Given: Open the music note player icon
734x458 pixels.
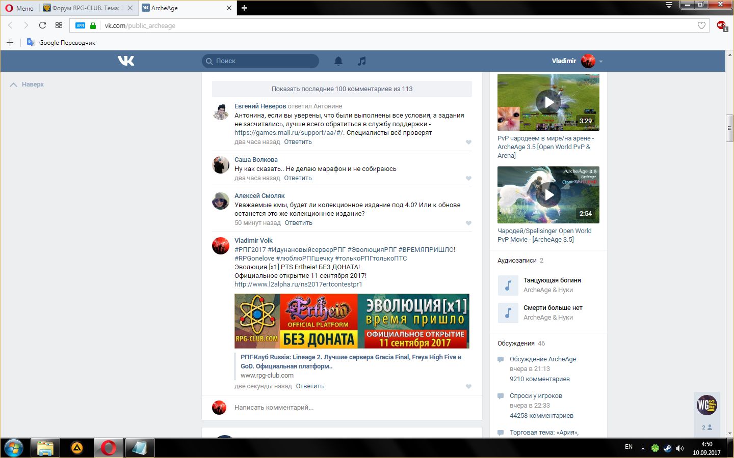Looking at the screenshot, I should [362, 61].
